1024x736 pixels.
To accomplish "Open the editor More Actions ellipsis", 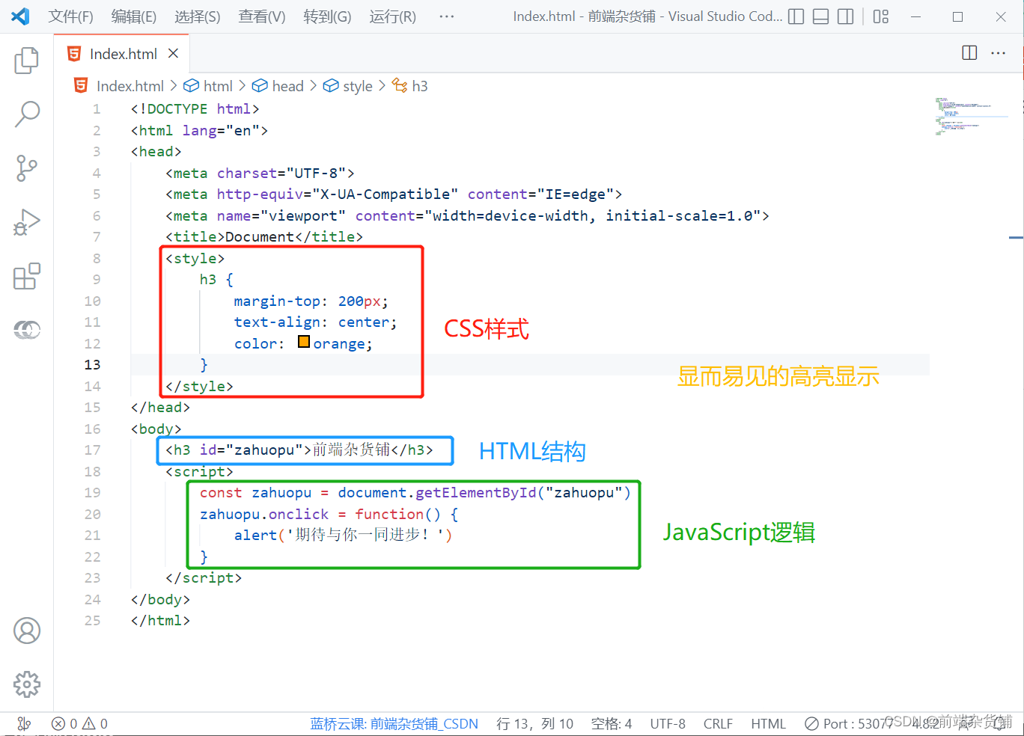I will 999,53.
